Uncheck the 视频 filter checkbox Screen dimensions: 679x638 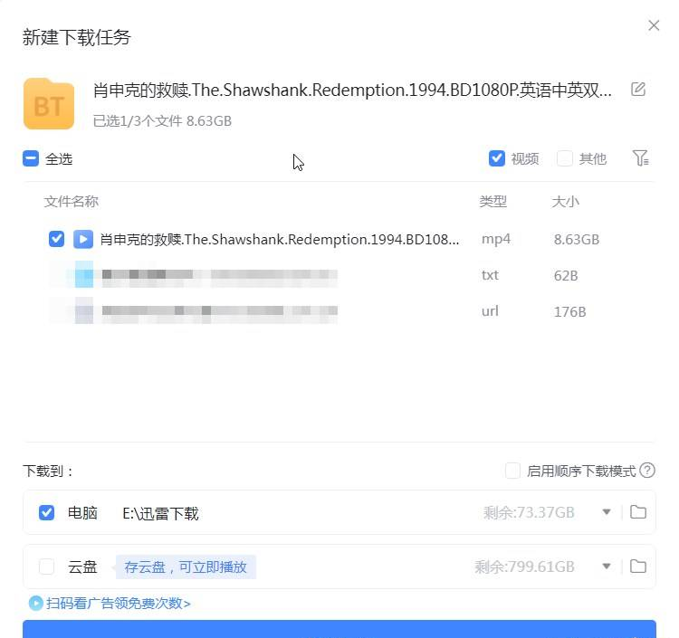coord(497,158)
